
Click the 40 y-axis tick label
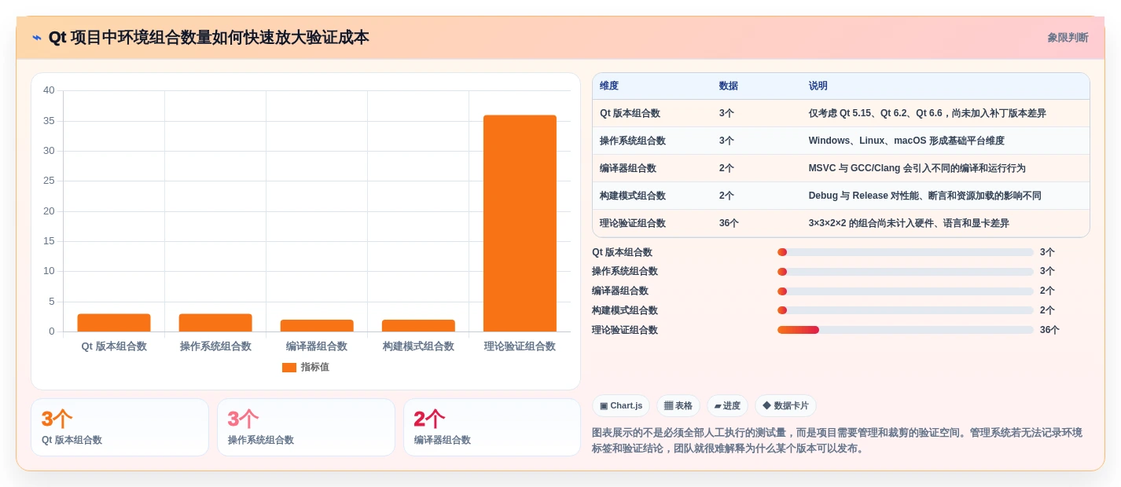click(49, 90)
